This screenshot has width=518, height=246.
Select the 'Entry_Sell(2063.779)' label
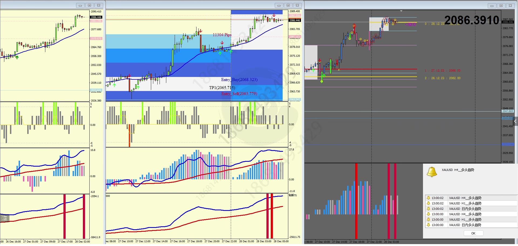[x=239, y=94]
